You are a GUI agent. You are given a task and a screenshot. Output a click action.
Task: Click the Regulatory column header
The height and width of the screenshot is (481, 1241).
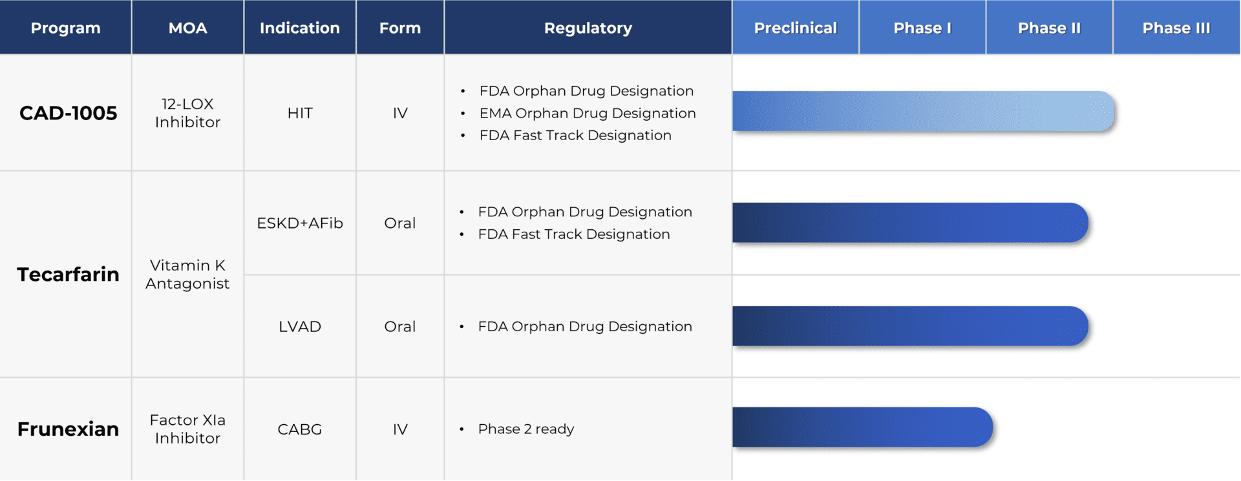click(x=588, y=28)
